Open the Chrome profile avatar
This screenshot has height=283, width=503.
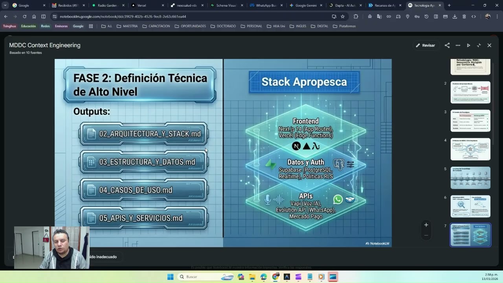pos(488,17)
